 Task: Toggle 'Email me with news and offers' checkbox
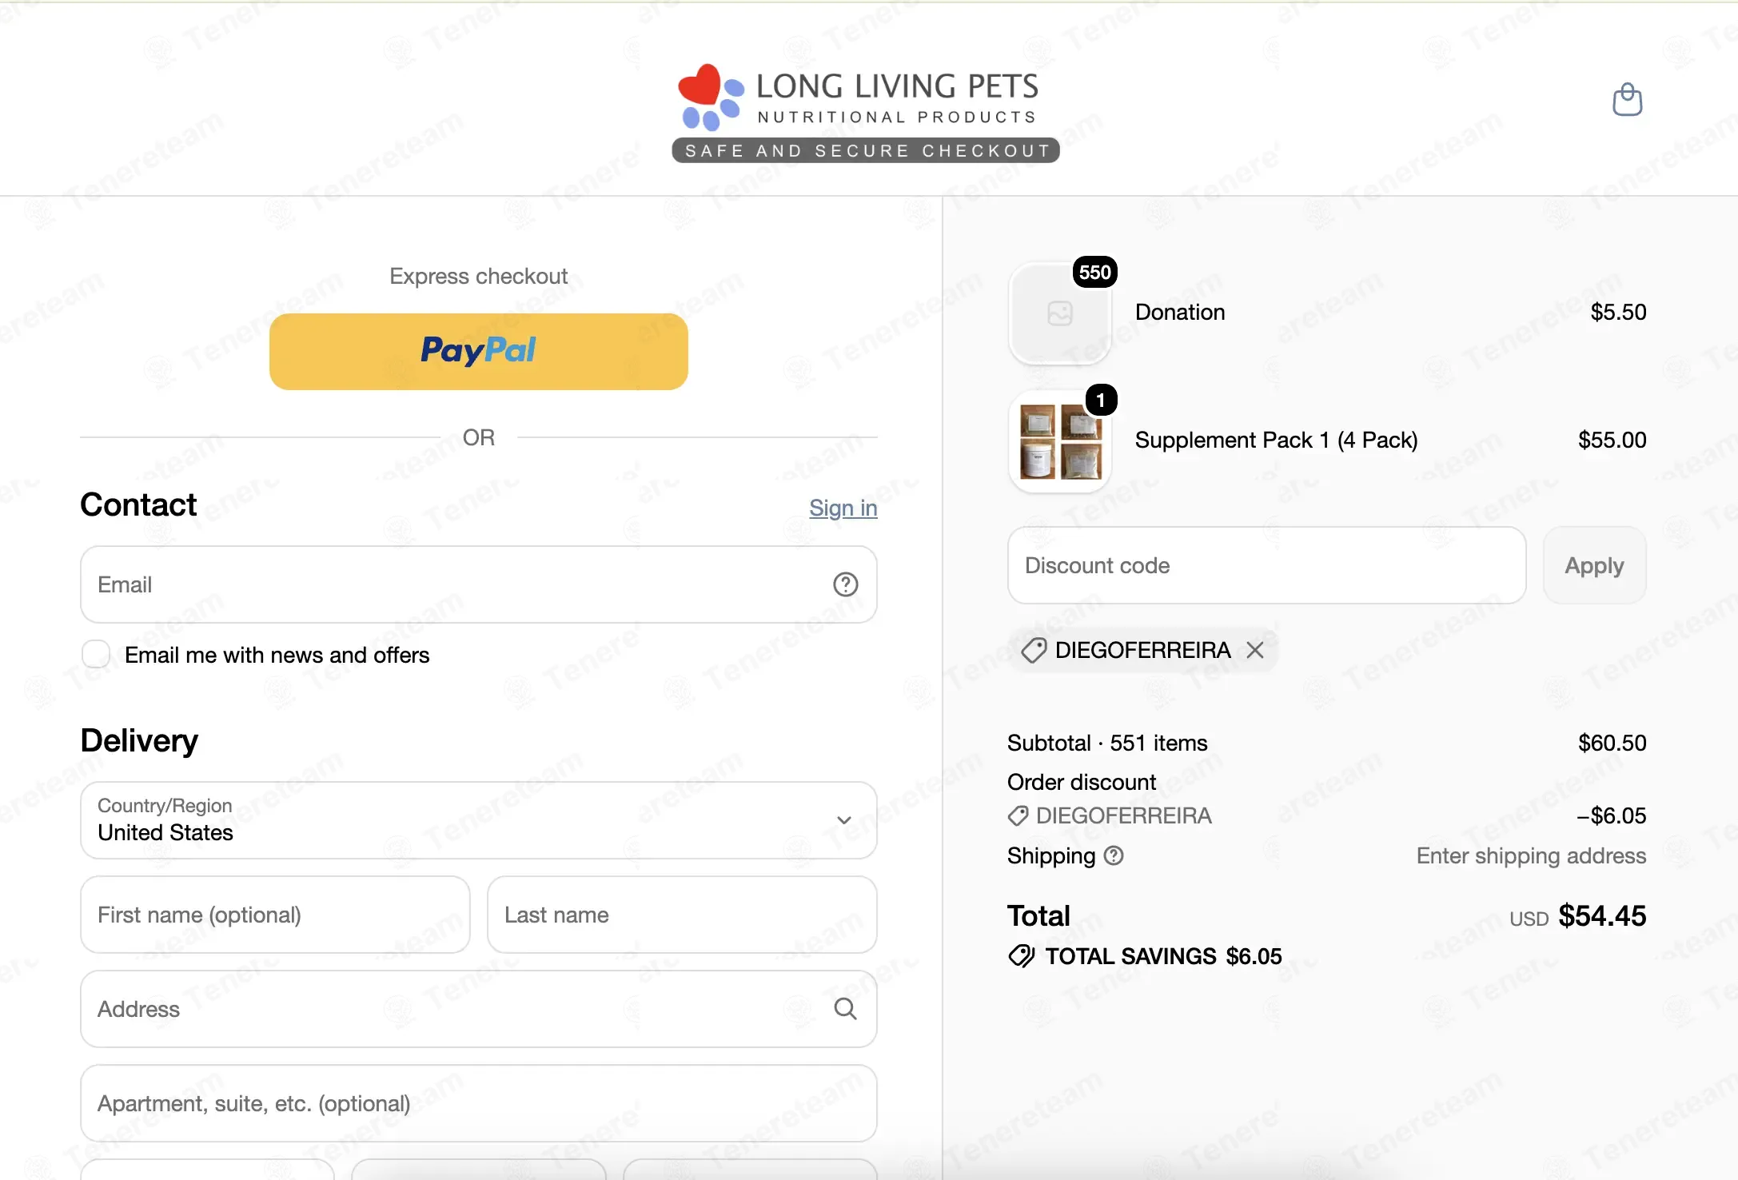[x=96, y=654]
